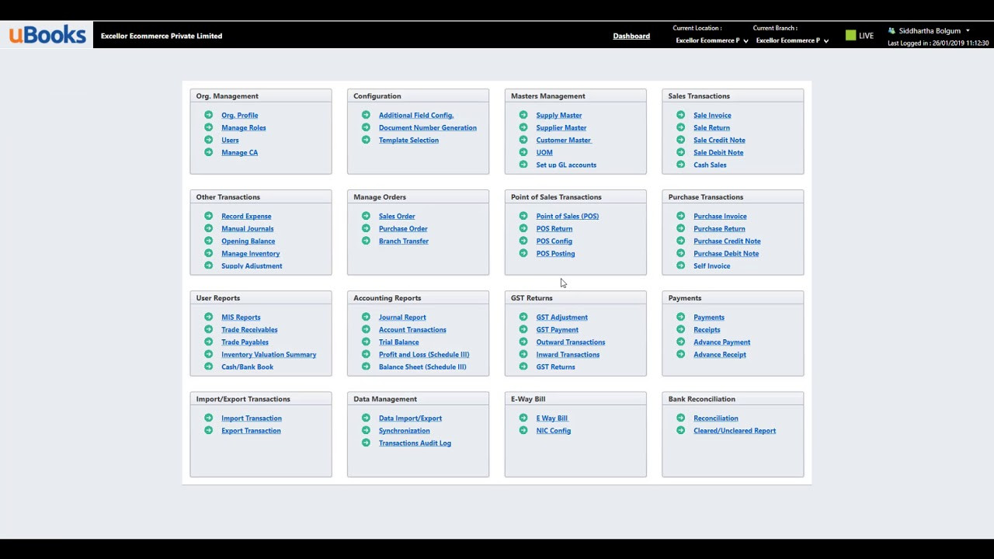Open the Data Import/Export link
994x559 pixels.
410,418
